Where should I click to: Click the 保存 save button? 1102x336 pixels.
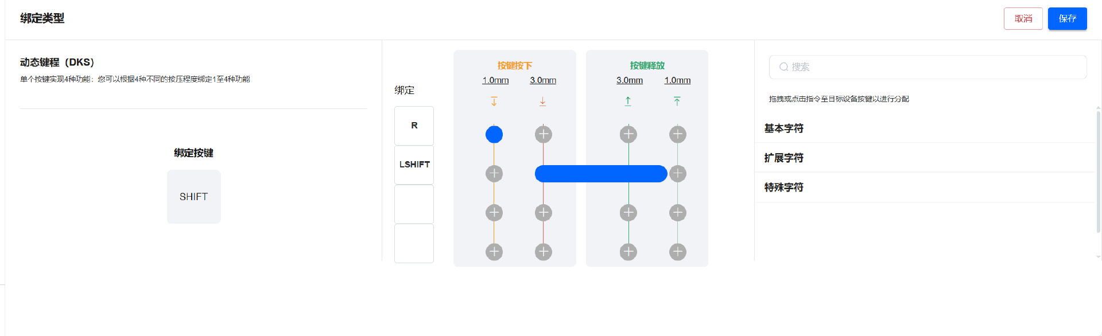pos(1067,18)
